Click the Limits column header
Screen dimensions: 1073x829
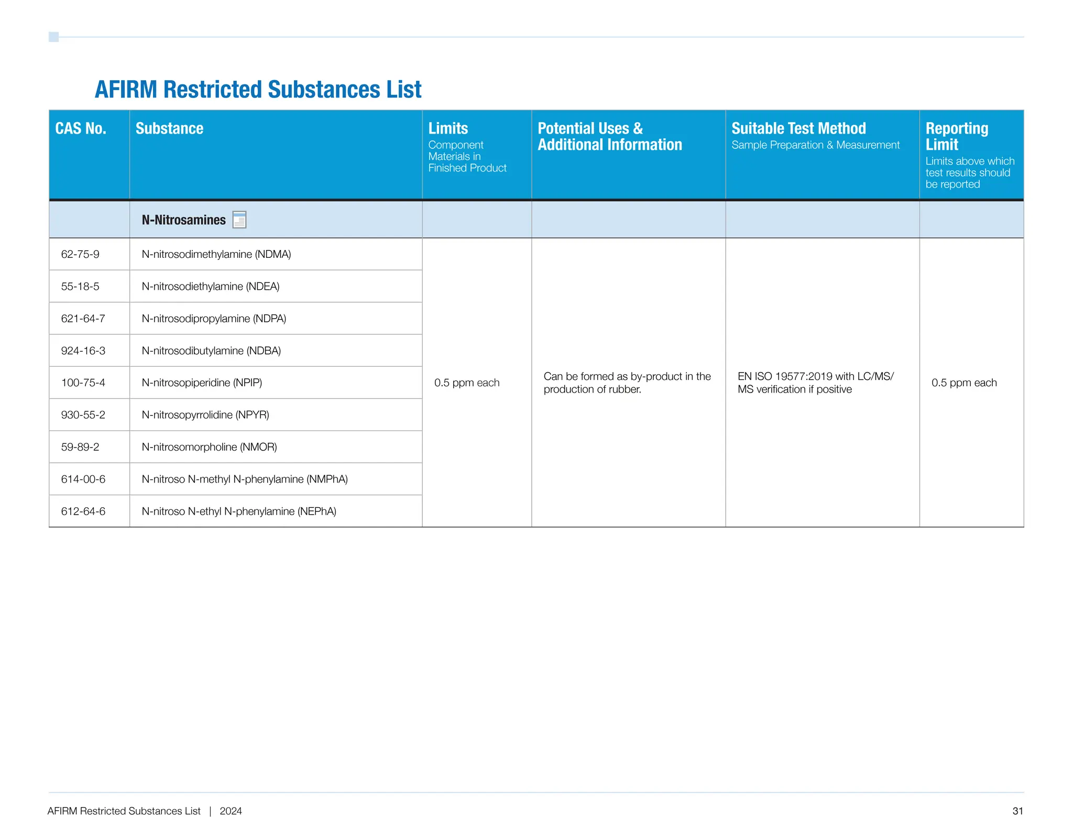(x=448, y=128)
